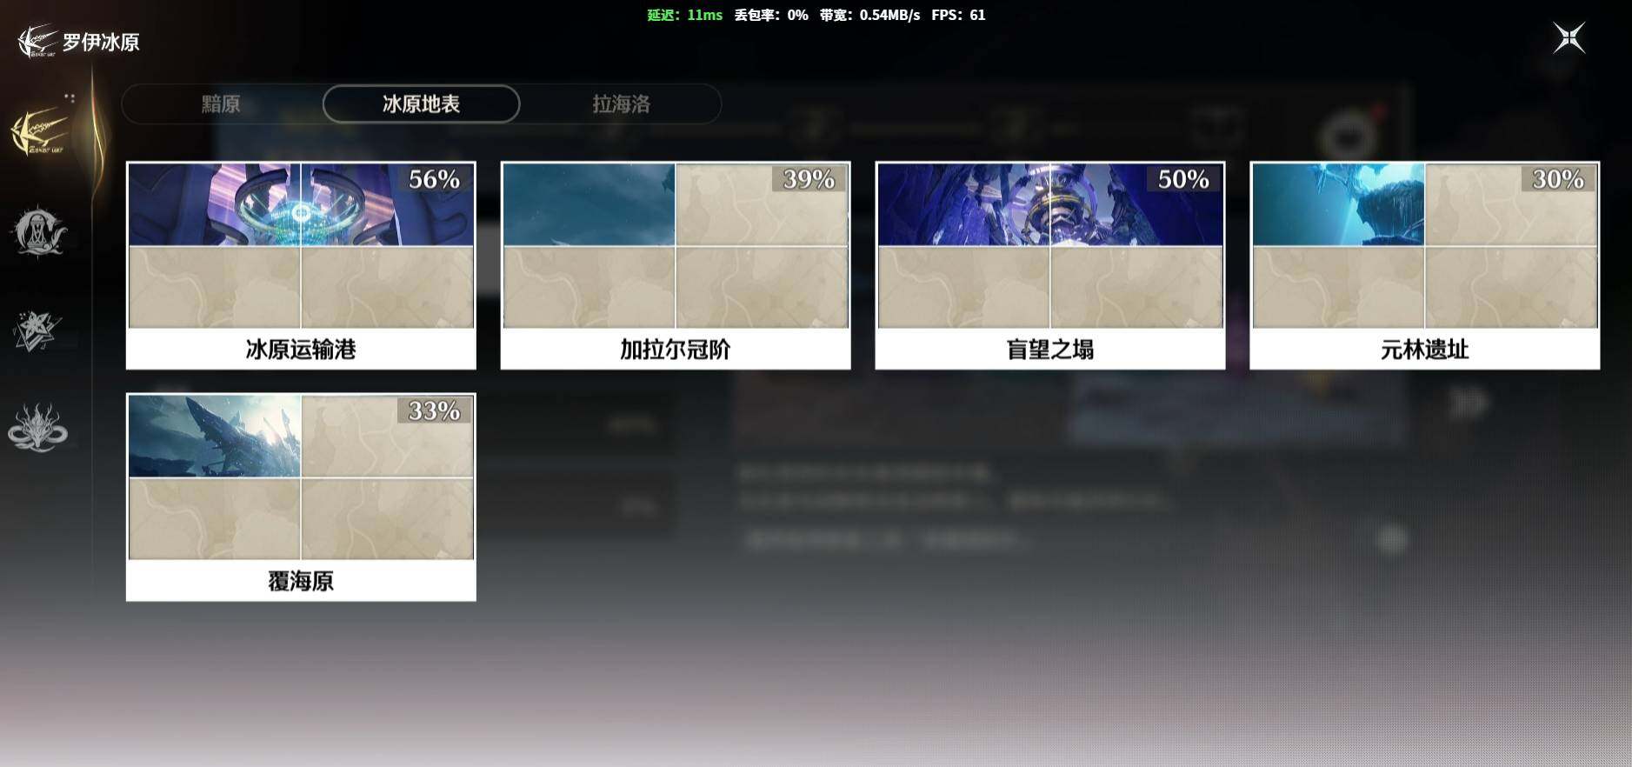Image resolution: width=1632 pixels, height=767 pixels.
Task: Click the 丢包率: 0% readout
Action: pos(771,15)
